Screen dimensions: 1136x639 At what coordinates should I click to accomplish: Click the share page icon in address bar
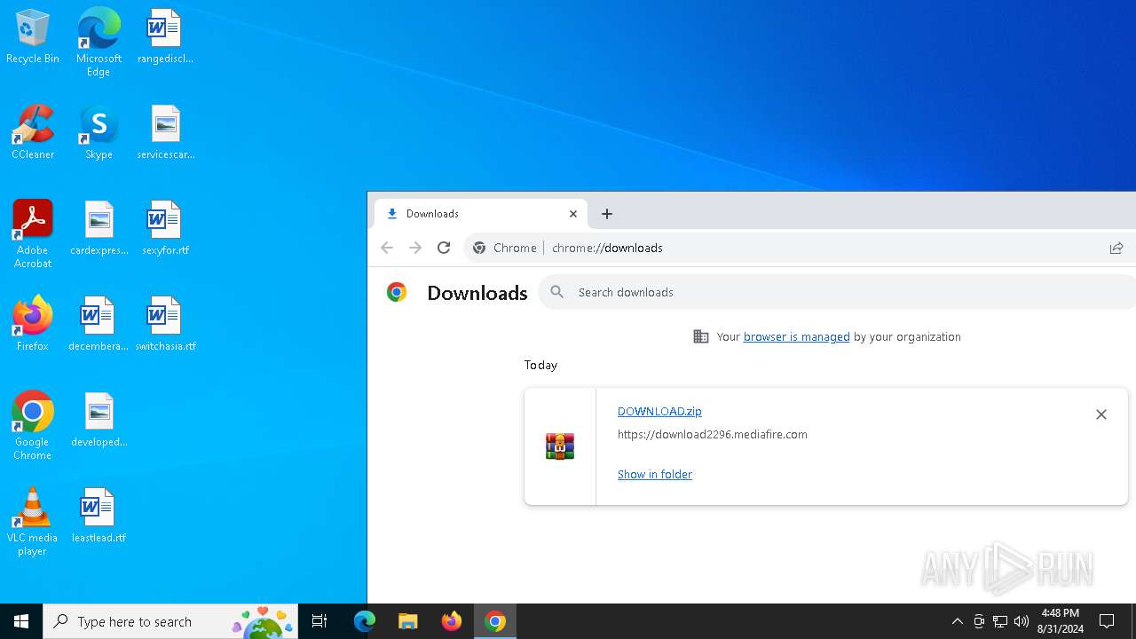pyautogui.click(x=1116, y=248)
